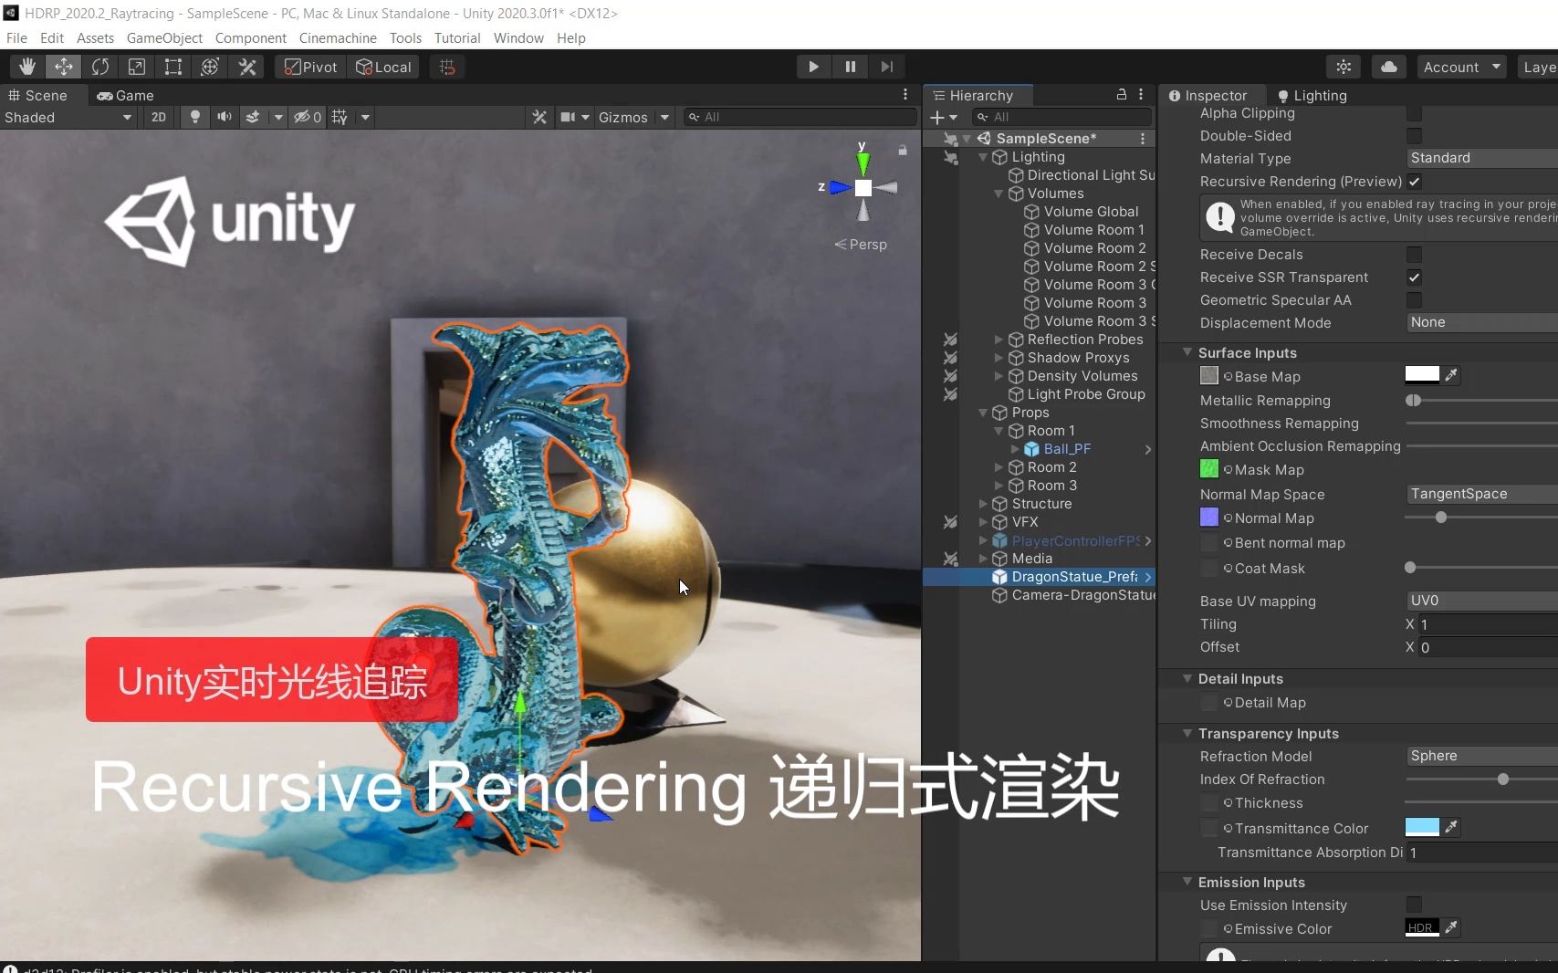Open the Shaded draw mode dropdown

68,117
